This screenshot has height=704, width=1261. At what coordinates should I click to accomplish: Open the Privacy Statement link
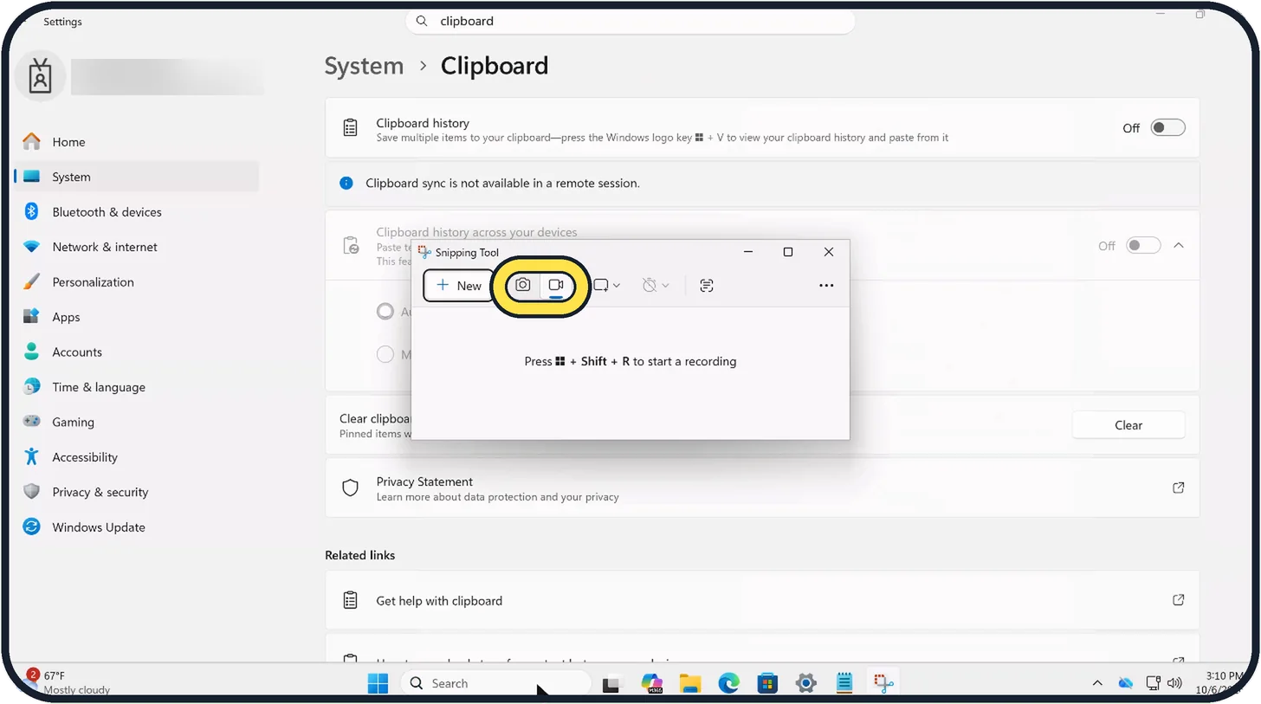(x=762, y=488)
